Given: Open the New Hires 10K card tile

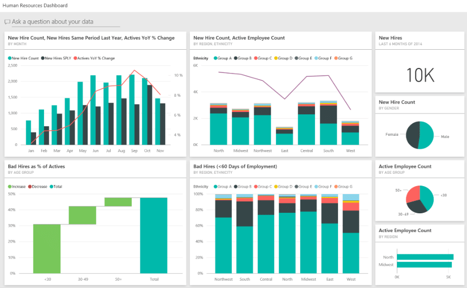Looking at the screenshot, I should pyautogui.click(x=418, y=73).
